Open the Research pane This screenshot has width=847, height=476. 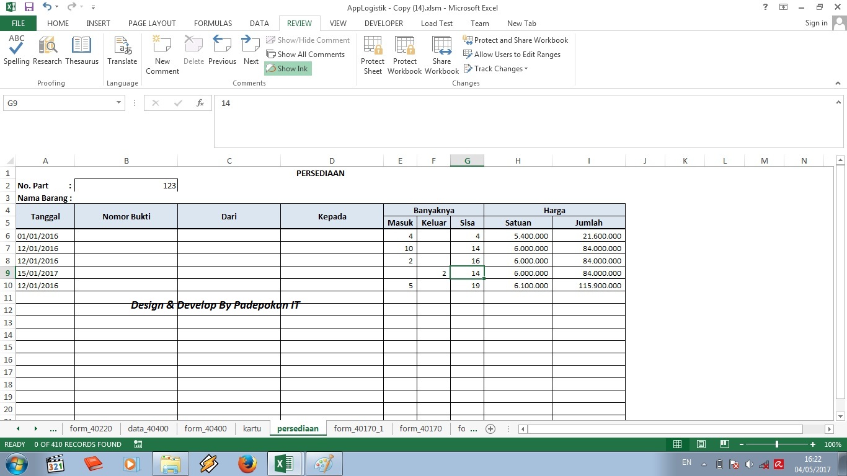tap(48, 50)
